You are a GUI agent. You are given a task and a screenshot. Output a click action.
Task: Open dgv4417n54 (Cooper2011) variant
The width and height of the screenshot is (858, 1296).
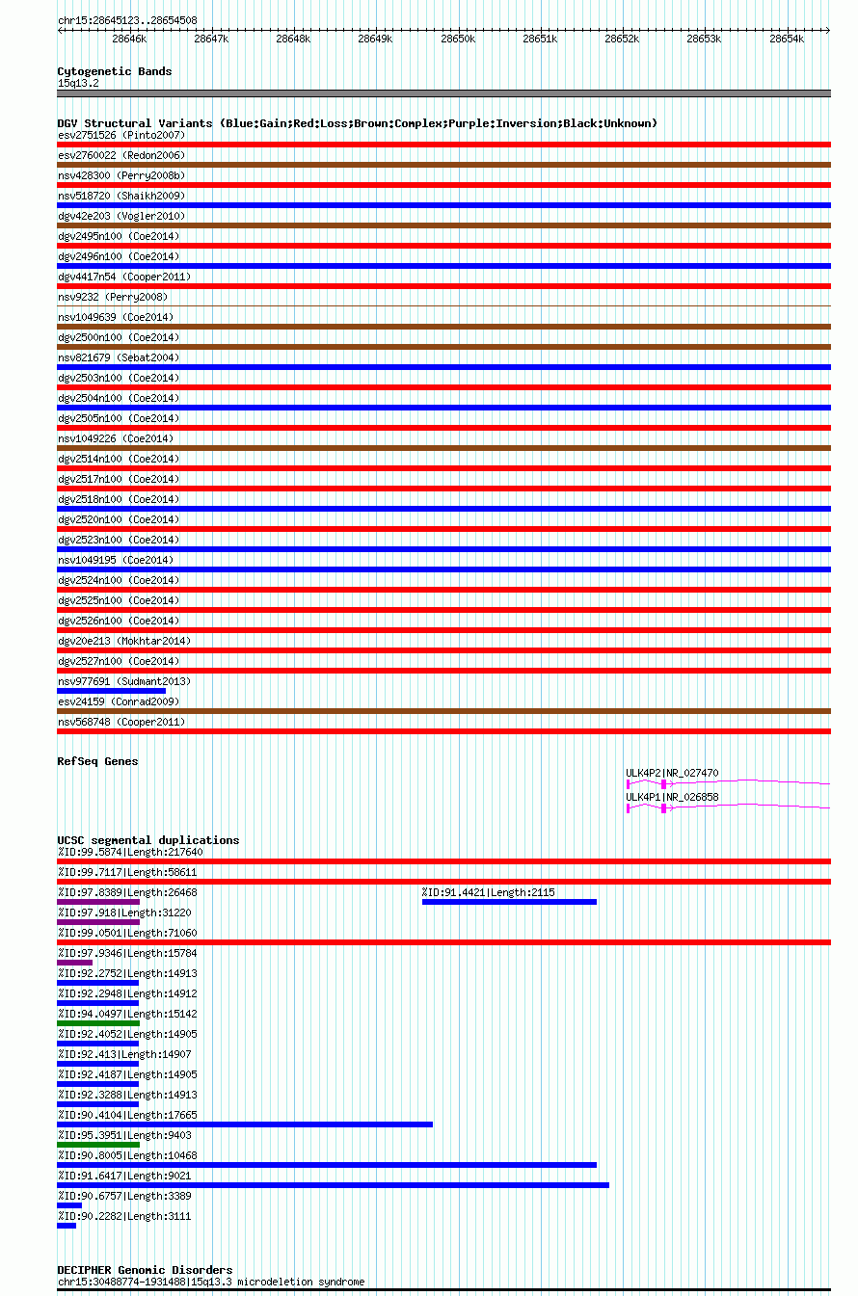[x=124, y=277]
